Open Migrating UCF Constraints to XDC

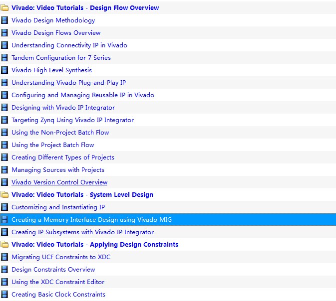pyautogui.click(x=61, y=257)
